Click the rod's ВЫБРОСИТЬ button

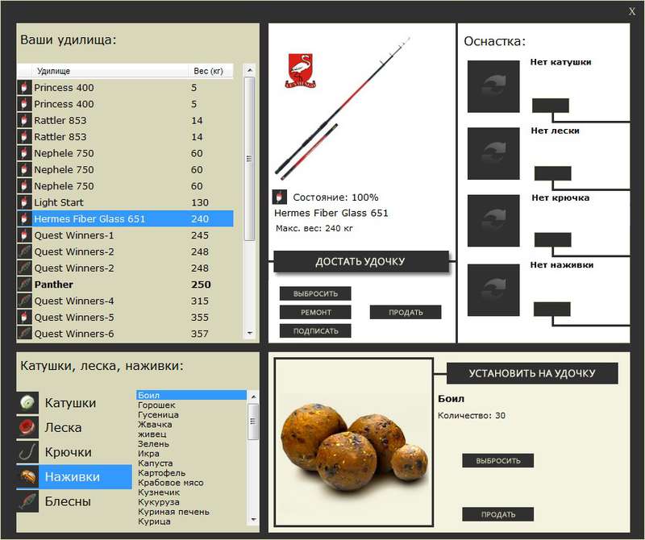(x=315, y=293)
